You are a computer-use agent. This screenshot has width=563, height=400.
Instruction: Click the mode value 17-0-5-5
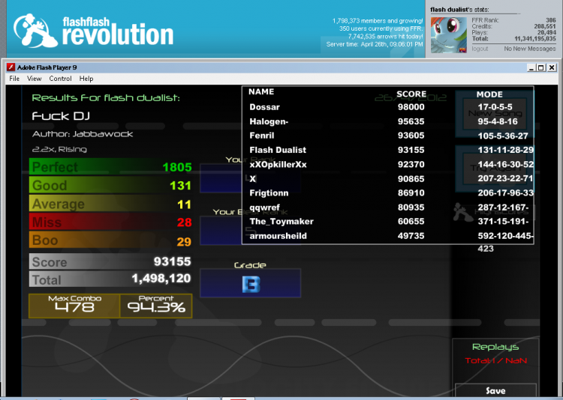click(x=495, y=107)
